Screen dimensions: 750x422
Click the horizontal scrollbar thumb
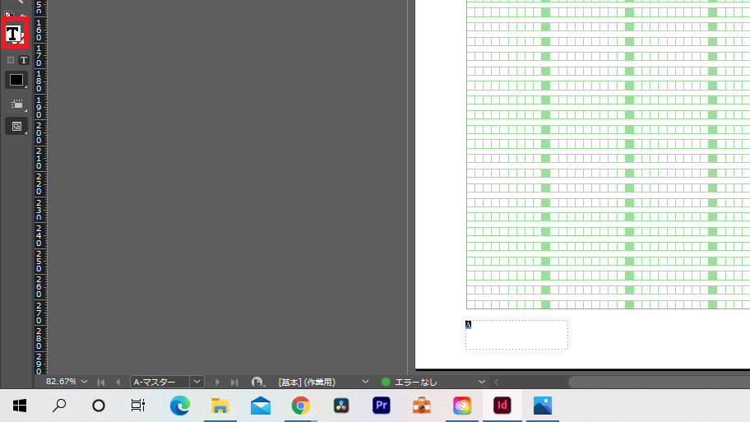[x=659, y=382]
